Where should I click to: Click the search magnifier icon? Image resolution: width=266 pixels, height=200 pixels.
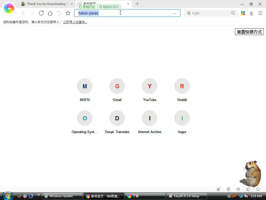click(x=233, y=13)
